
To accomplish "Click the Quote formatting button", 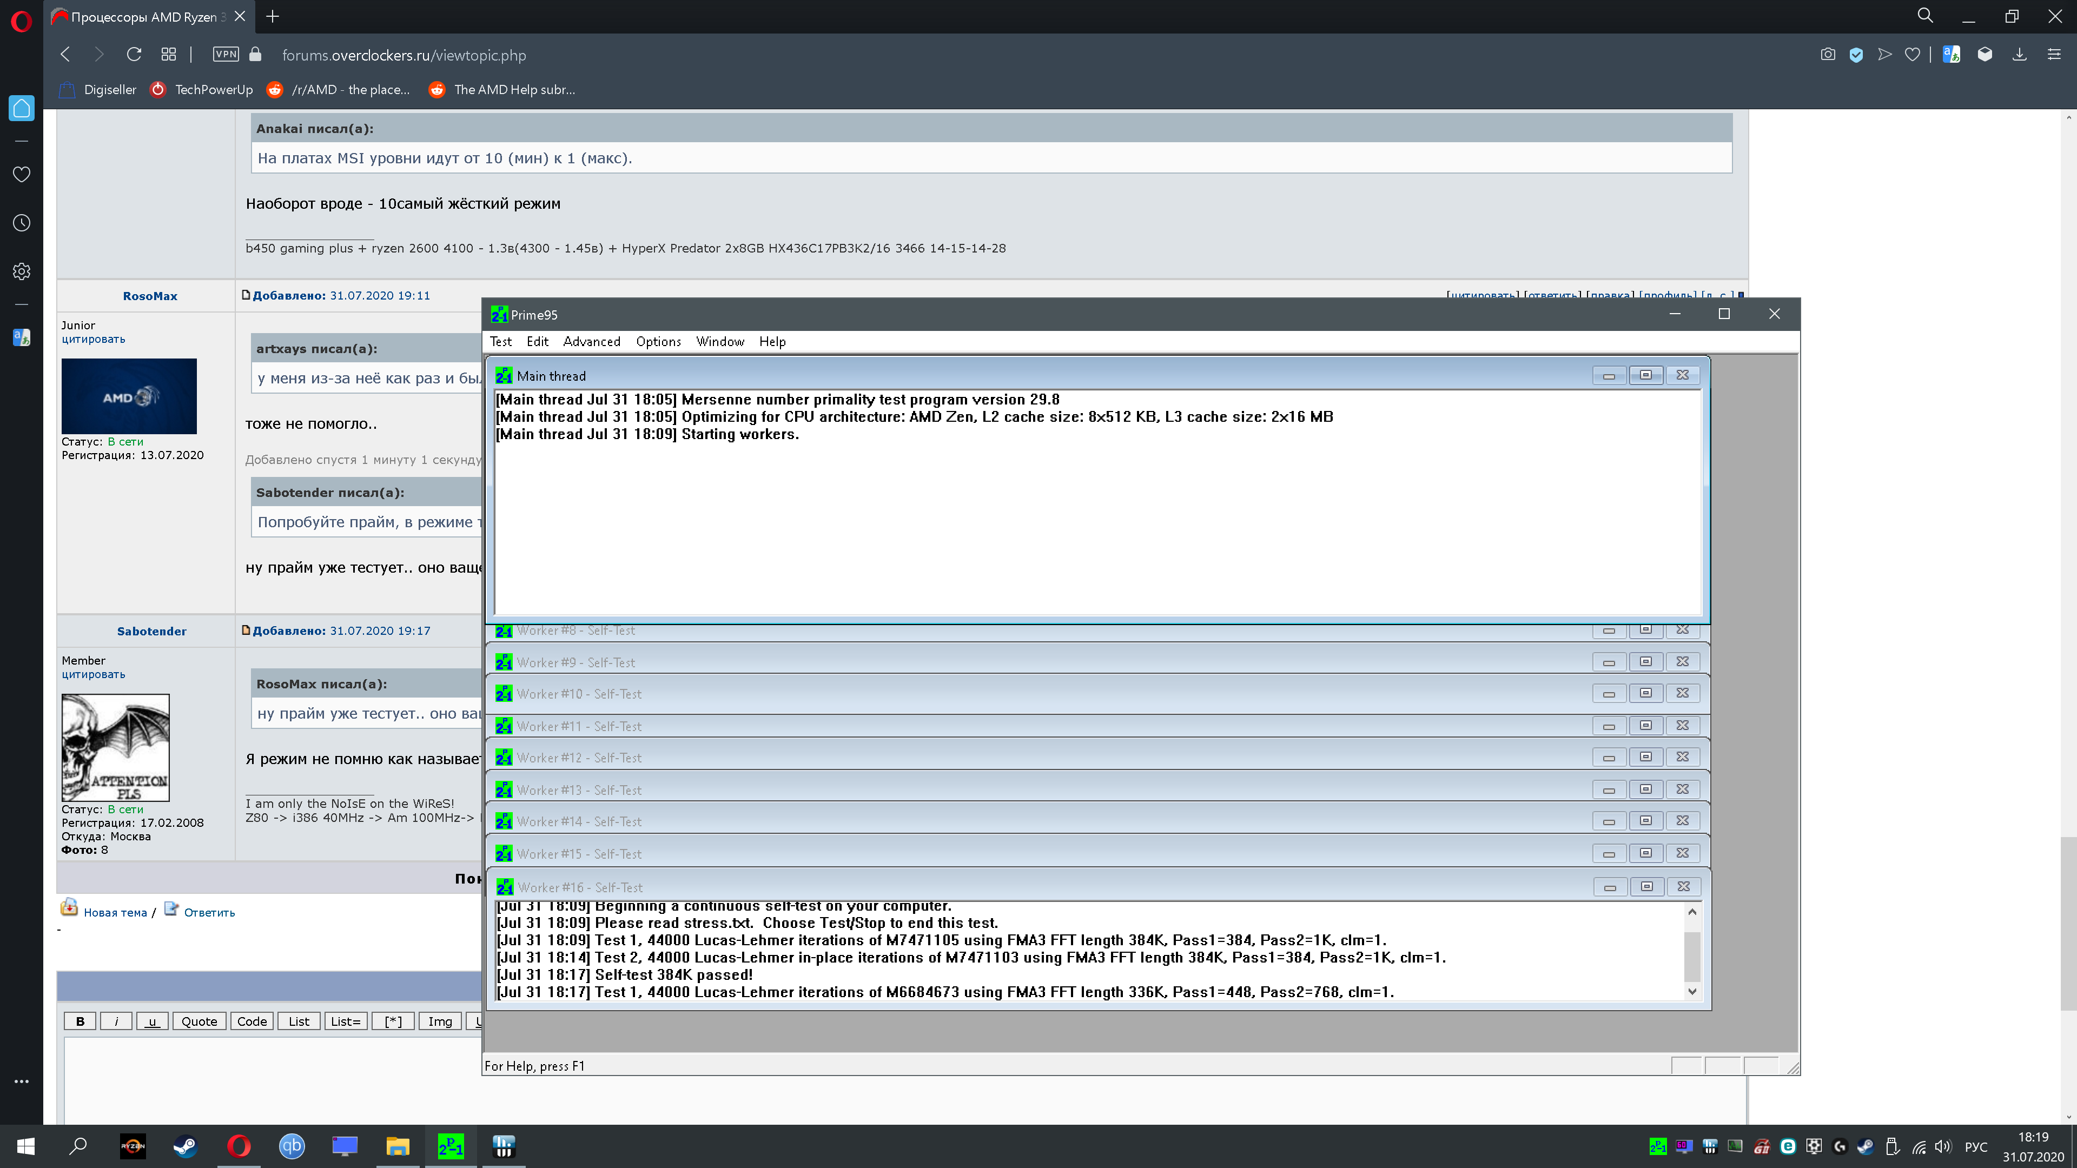I will click(199, 1021).
